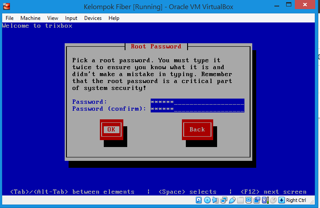Click the Password input field
The height and width of the screenshot is (208, 320).
[198, 102]
